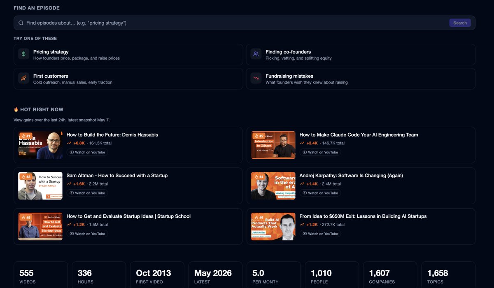This screenshot has width=494, height=288.
Task: Click the 'Try one of these' heading
Action: [35, 39]
